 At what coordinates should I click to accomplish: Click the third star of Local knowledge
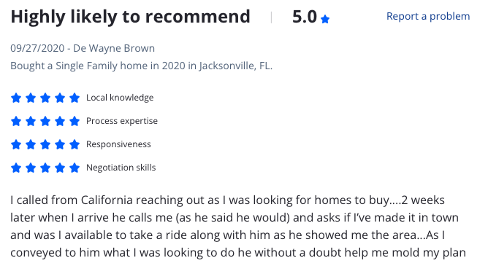tap(45, 98)
